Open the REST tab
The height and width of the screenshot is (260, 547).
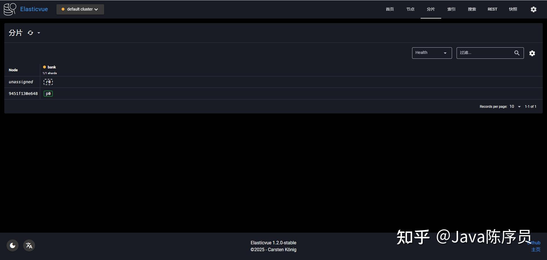(x=492, y=9)
